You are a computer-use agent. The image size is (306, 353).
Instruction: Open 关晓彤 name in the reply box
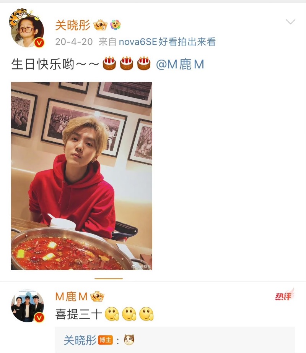pyautogui.click(x=80, y=340)
